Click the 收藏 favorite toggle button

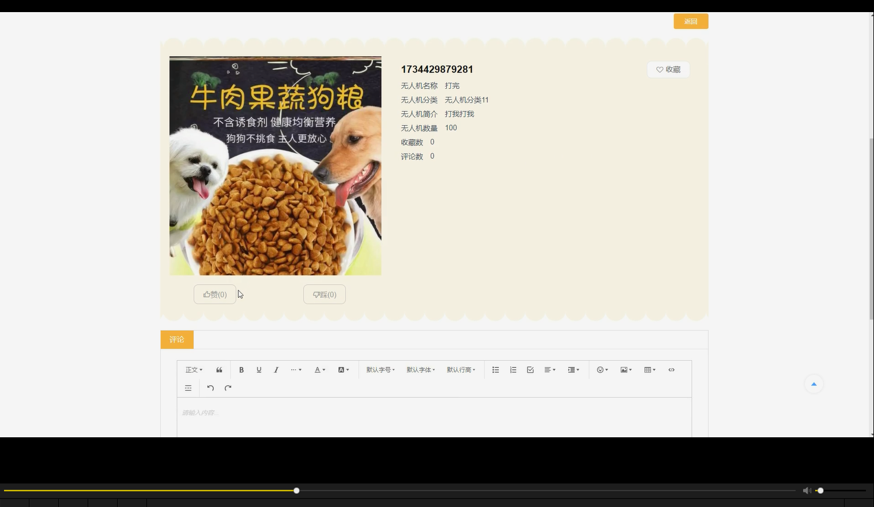point(668,69)
